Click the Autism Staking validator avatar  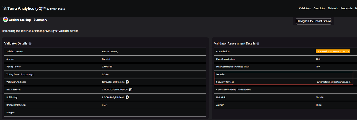[5, 20]
